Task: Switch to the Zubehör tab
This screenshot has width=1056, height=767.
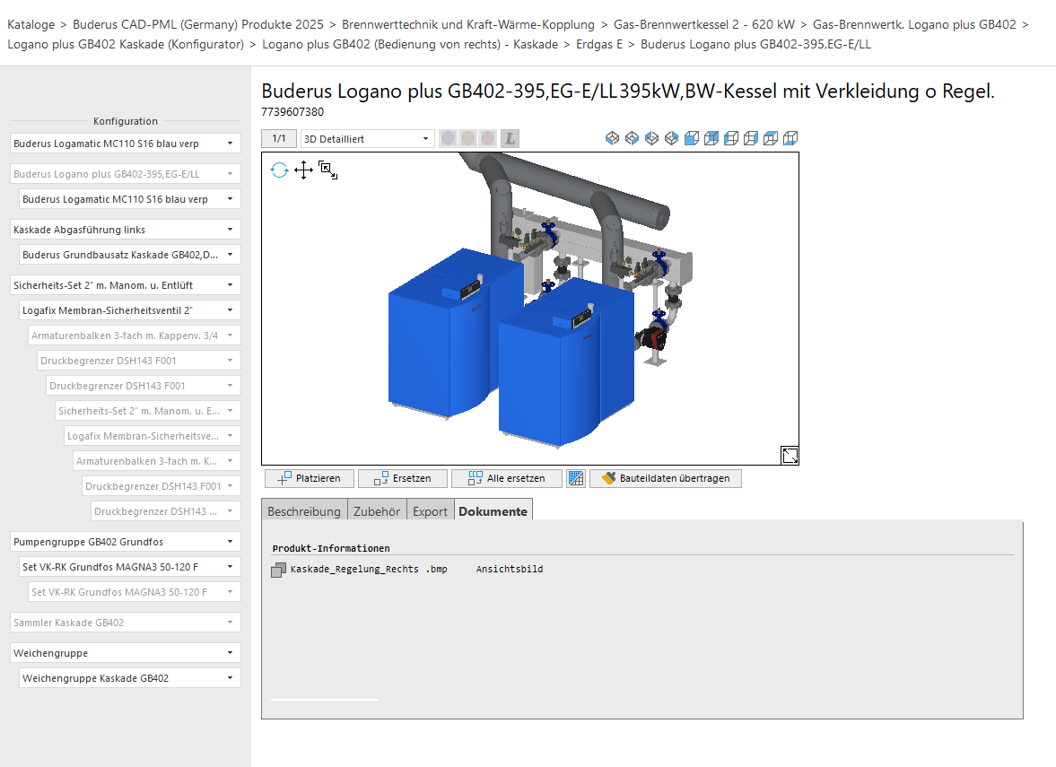Action: pos(377,511)
